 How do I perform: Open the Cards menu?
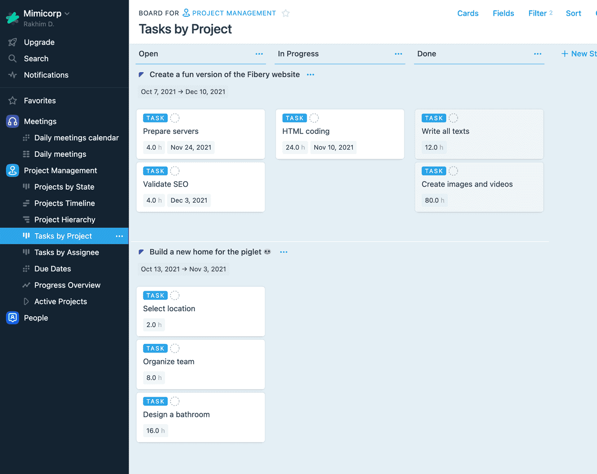[x=468, y=13]
